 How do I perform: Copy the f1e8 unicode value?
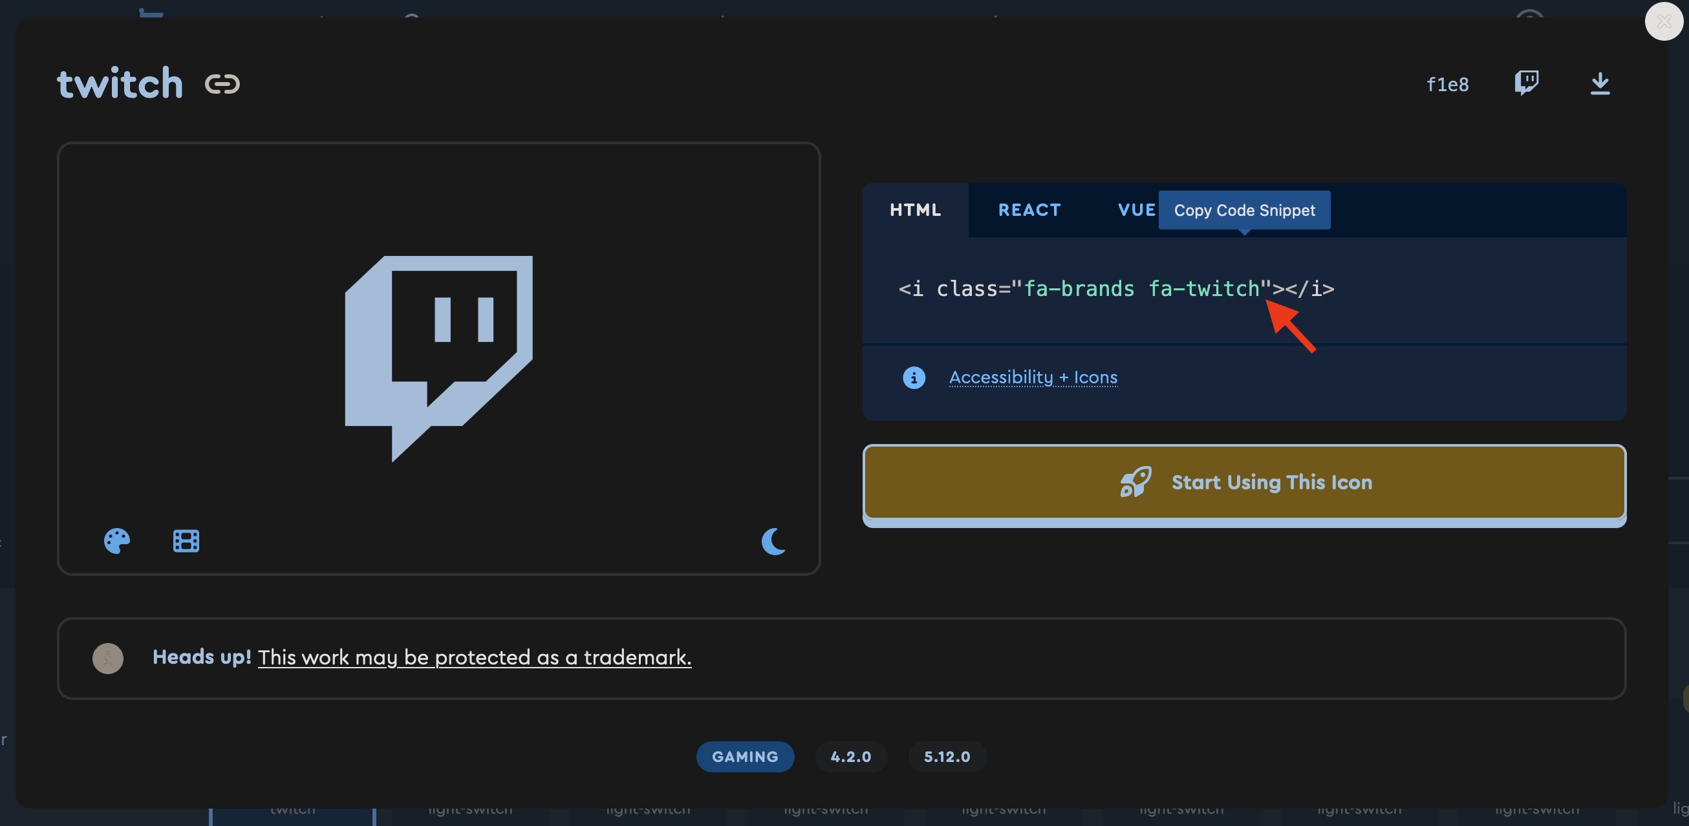pos(1447,85)
